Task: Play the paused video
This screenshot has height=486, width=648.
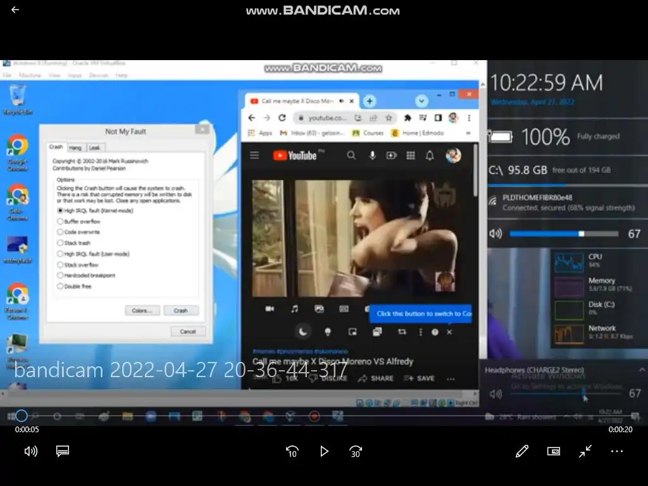Action: (x=324, y=451)
